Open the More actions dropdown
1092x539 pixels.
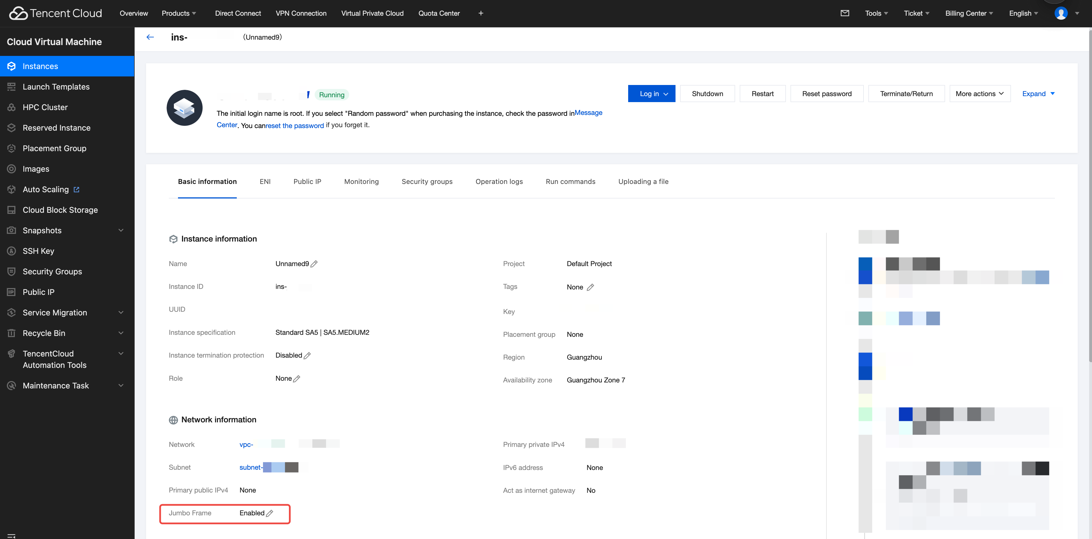tap(980, 94)
